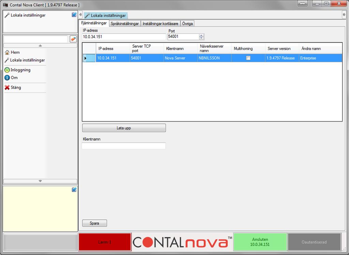Click the pin icon in the yellow notes panel
This screenshot has width=349, height=255.
(74, 189)
